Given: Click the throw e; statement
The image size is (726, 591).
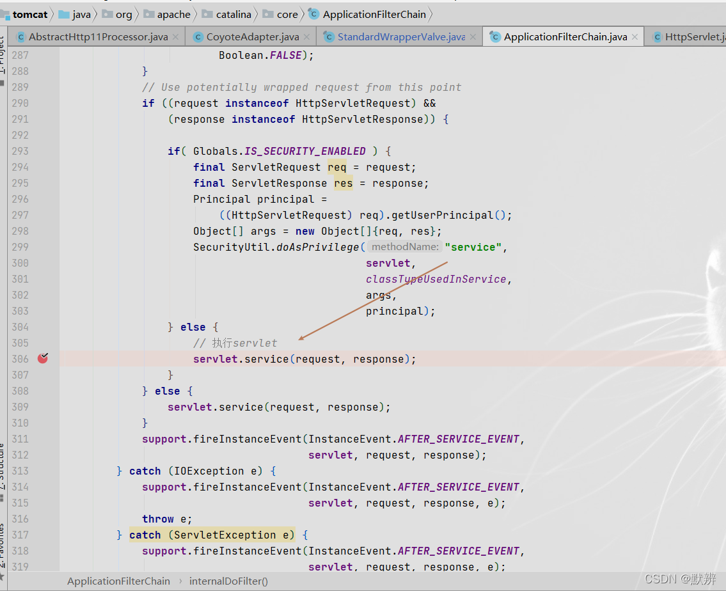Looking at the screenshot, I should pos(167,519).
